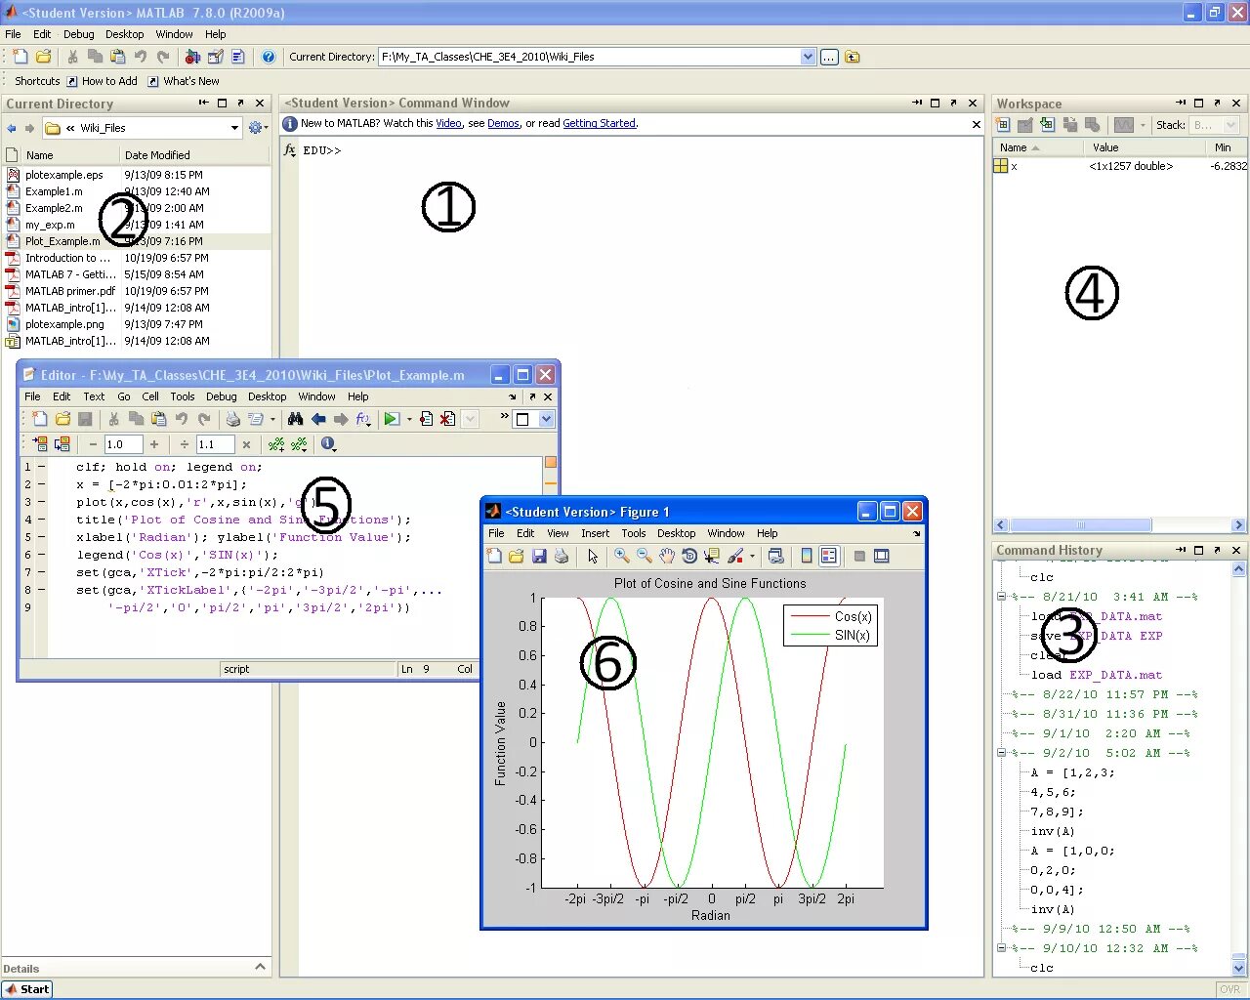Screen dimensions: 1250x1000
Task: Select Rotate 3D tool in Figure 1
Action: (688, 557)
